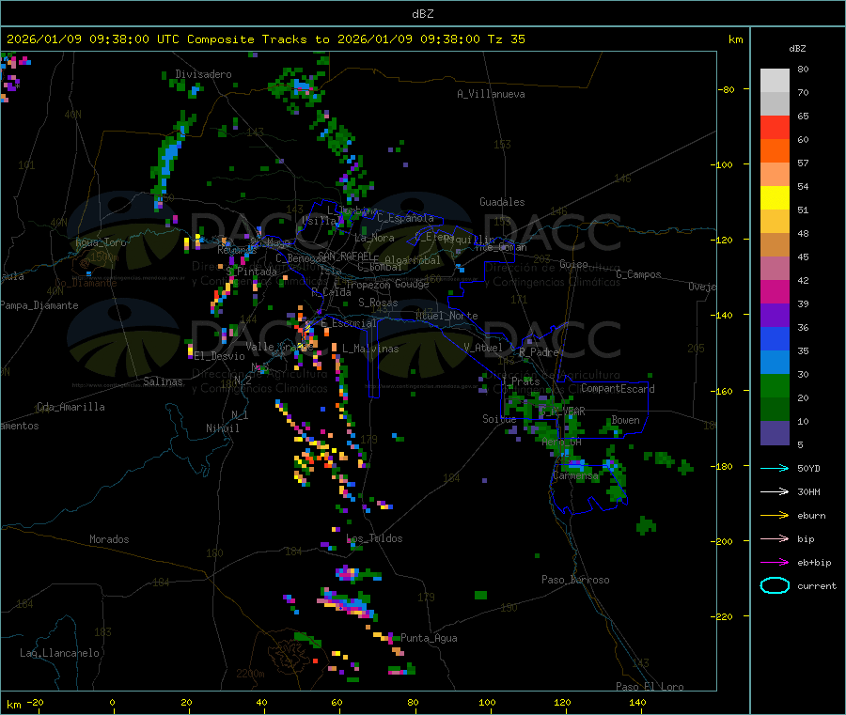Click the white 30HM arrow in legend
Screen dimensions: 846x715
[x=775, y=491]
